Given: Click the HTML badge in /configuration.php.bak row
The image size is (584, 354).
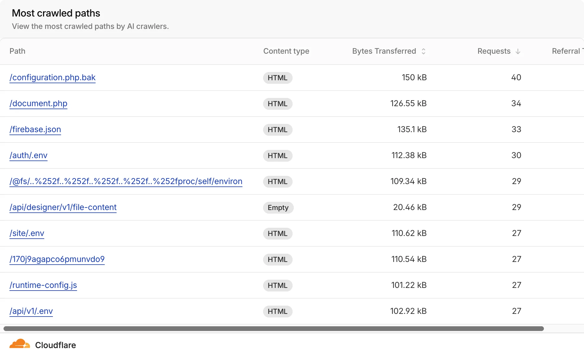Looking at the screenshot, I should pyautogui.click(x=278, y=78).
